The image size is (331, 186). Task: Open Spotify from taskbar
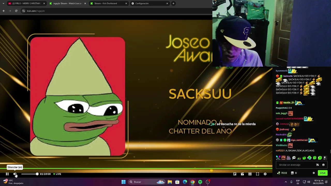pos(200,182)
